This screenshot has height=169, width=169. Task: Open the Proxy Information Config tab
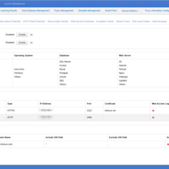[x=157, y=11]
